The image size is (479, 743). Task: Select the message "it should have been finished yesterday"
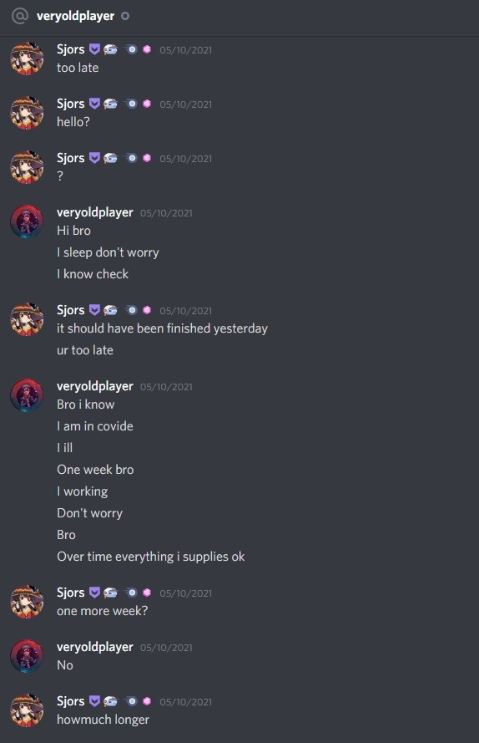point(163,328)
